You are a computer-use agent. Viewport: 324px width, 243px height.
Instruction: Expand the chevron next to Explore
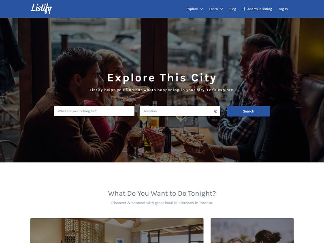(x=201, y=9)
